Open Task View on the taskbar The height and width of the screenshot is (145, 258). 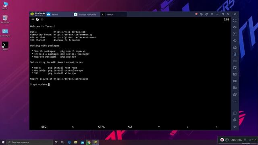[62, 142]
